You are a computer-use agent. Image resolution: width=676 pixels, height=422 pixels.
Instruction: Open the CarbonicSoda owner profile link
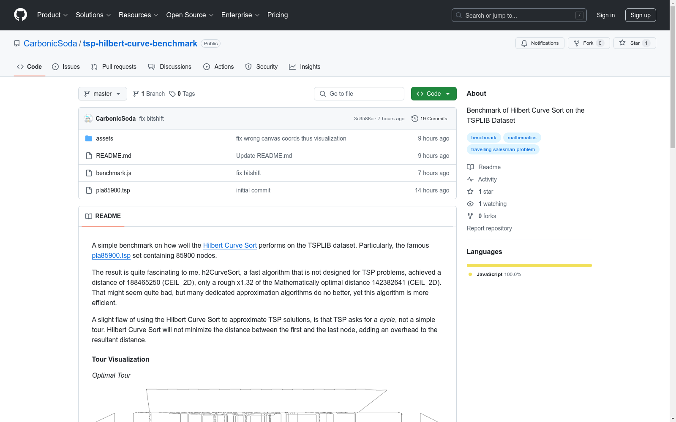(50, 43)
